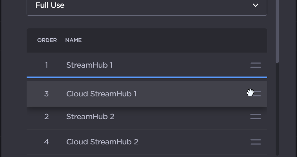This screenshot has height=157, width=297.
Task: Click order number 2 beside StreamHub 2
Action: click(47, 117)
